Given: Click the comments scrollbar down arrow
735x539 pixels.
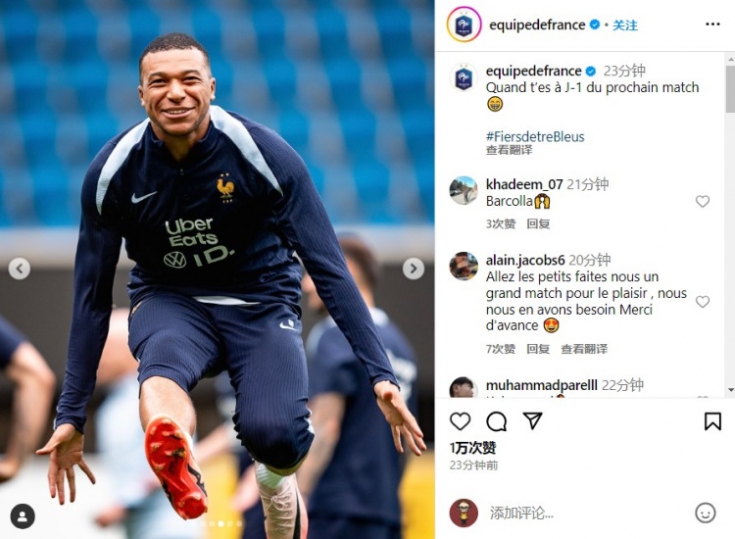Looking at the screenshot, I should [x=730, y=390].
